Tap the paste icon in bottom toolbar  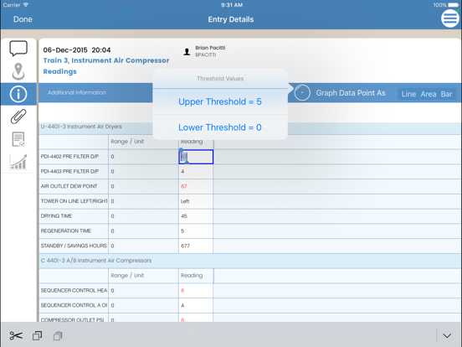pos(58,336)
